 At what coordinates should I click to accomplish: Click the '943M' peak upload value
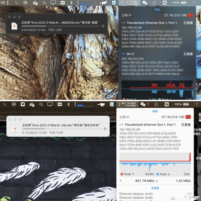(149, 174)
